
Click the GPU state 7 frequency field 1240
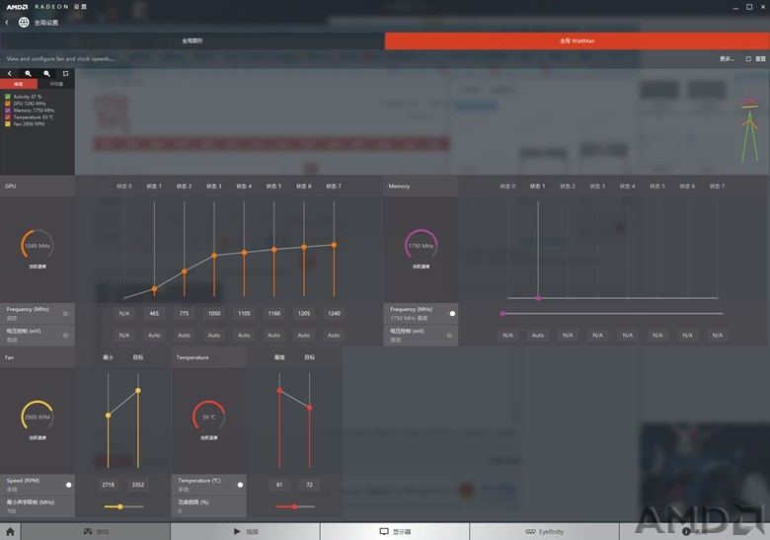(x=334, y=313)
